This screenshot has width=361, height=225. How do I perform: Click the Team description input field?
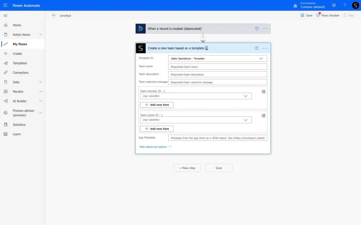(x=218, y=75)
